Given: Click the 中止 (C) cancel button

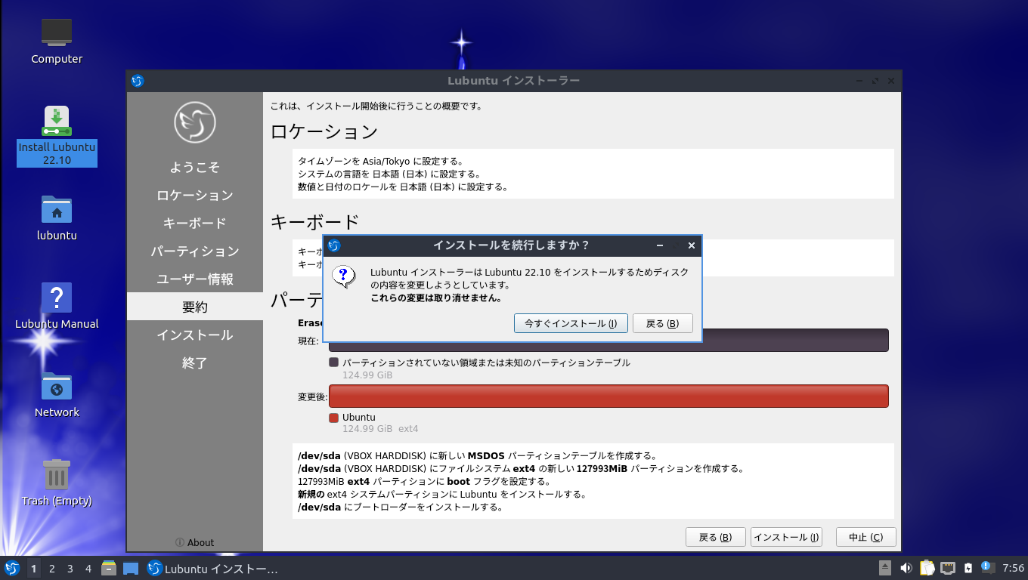Looking at the screenshot, I should pyautogui.click(x=865, y=537).
